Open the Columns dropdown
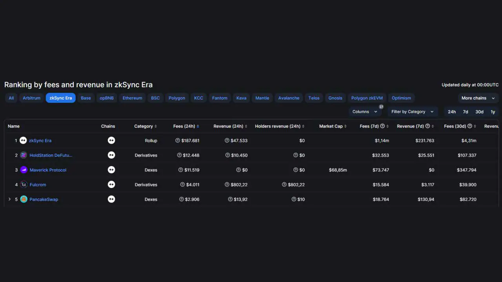Image resolution: width=502 pixels, height=282 pixels. point(364,112)
